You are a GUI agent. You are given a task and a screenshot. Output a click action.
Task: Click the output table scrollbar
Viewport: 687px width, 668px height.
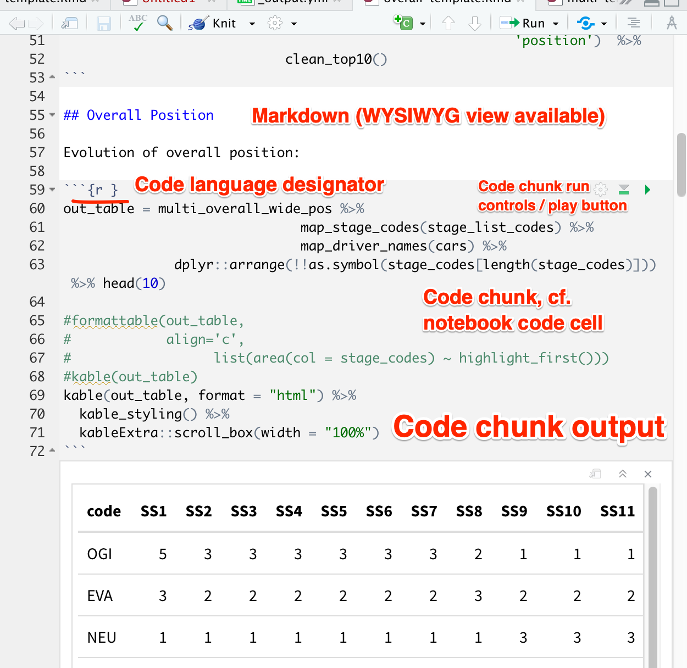(653, 577)
